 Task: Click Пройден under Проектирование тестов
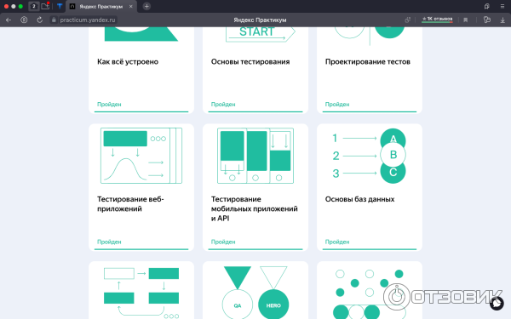[337, 104]
